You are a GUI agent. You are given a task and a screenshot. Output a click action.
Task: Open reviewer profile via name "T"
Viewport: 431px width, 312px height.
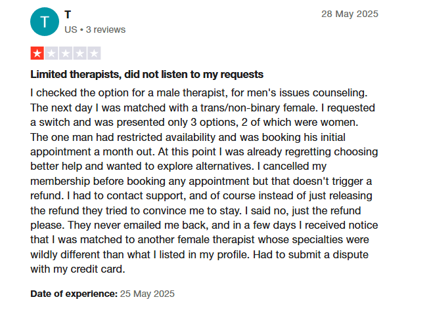coord(68,14)
